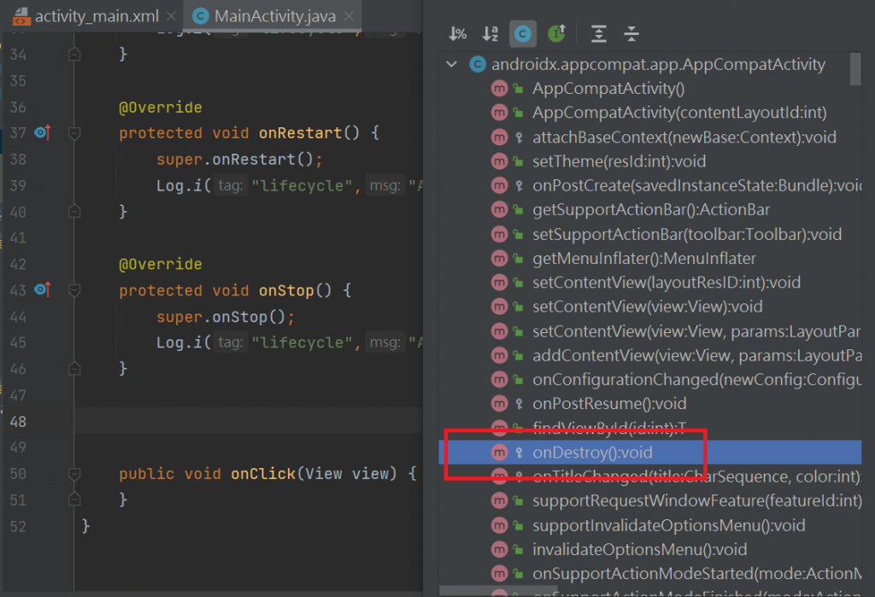Click method icon beside setTheme(resId:int)
Screen dimensions: 875x597
[x=499, y=161]
